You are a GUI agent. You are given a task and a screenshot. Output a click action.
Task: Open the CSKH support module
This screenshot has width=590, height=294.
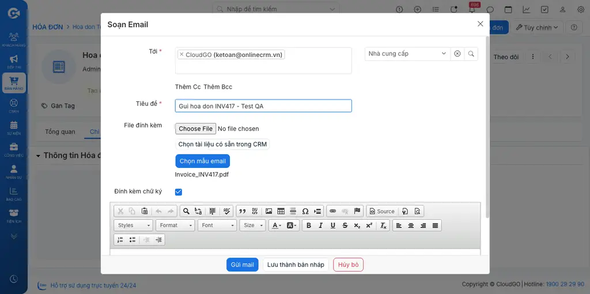[x=14, y=106]
